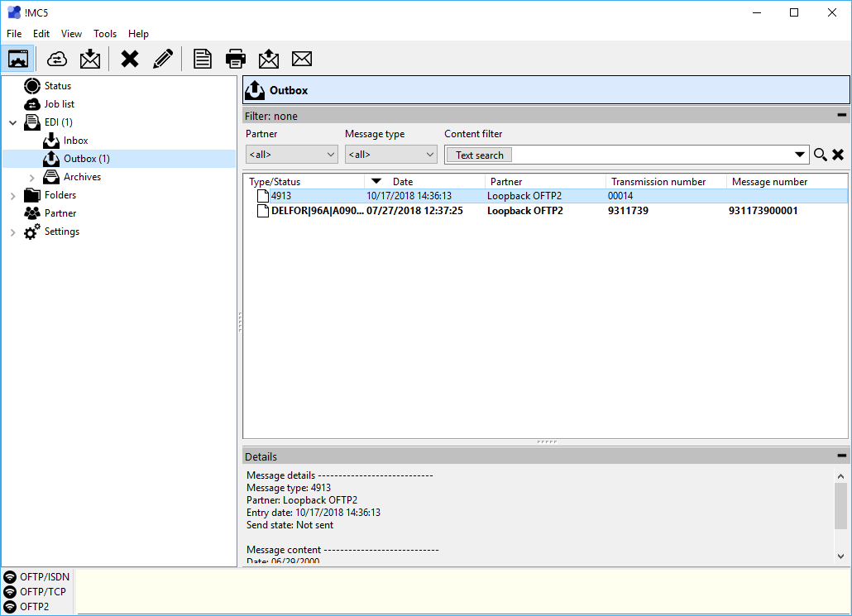Viewport: 852px width, 616px height.
Task: Sort by Transmission number column
Action: point(666,181)
